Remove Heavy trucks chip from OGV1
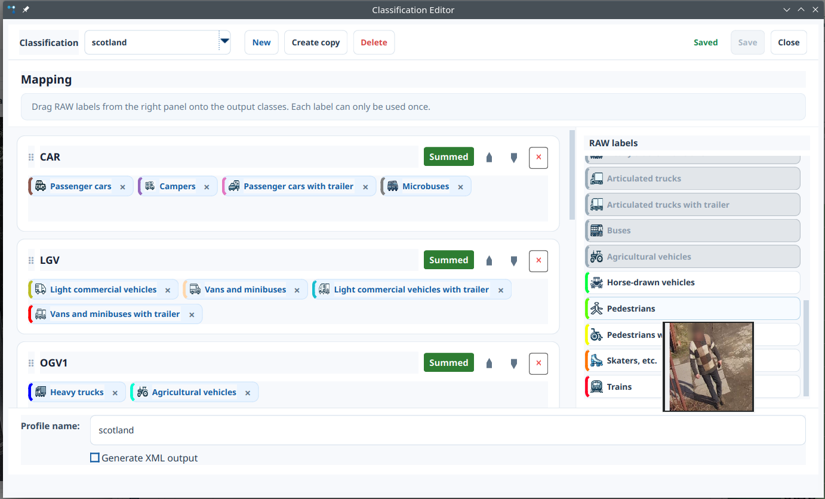 115,393
